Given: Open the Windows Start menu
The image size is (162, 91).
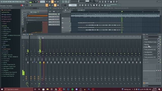Looking at the screenshot, I should pos(2,89).
